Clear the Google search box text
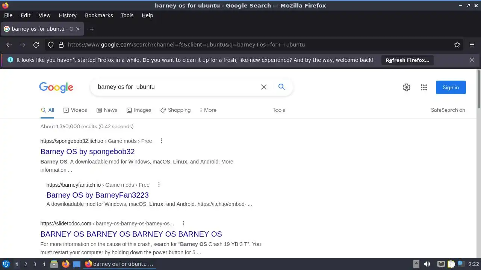The height and width of the screenshot is (270, 481). [264, 87]
